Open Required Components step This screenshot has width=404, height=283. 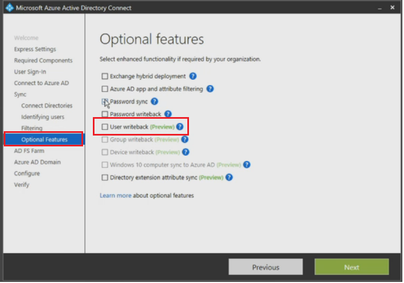tap(43, 61)
